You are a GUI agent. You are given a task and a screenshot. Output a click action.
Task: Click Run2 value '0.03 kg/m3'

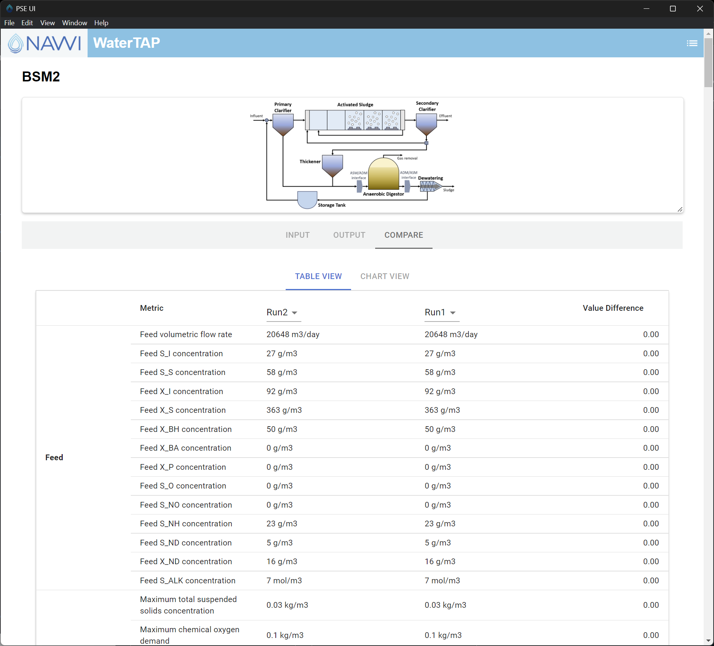click(287, 605)
